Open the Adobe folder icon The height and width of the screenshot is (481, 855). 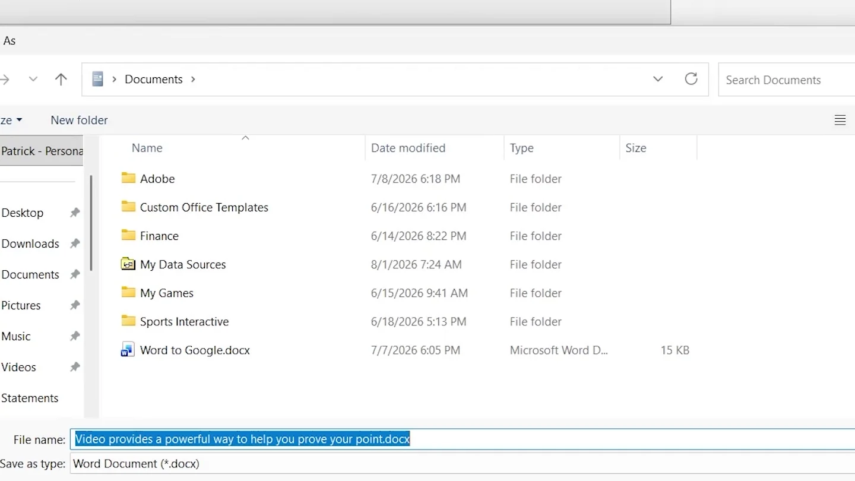click(128, 178)
